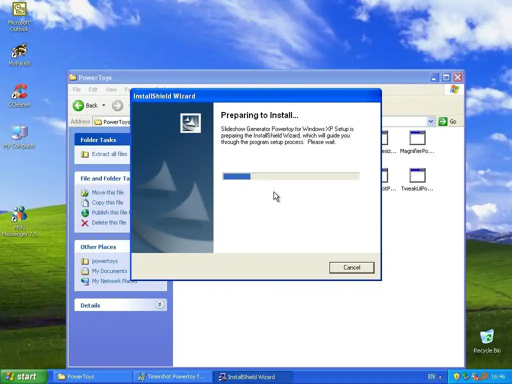Image resolution: width=512 pixels, height=384 pixels.
Task: Open the Microsoft Outlook desktop icon
Action: [19, 16]
